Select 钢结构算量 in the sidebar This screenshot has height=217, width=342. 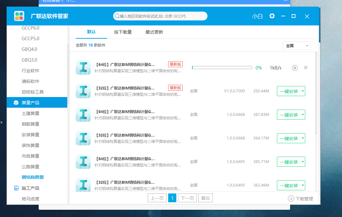(32, 177)
